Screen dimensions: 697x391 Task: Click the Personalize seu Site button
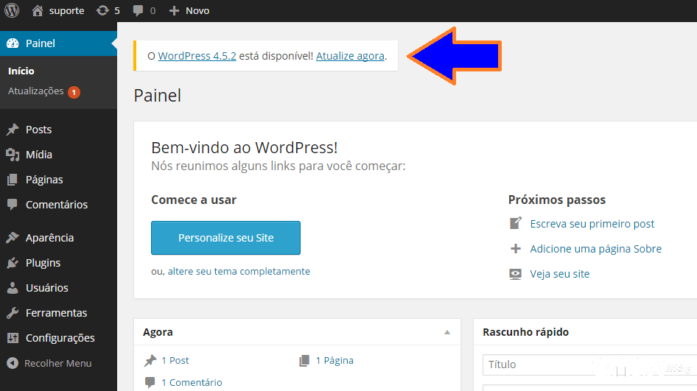coord(225,238)
